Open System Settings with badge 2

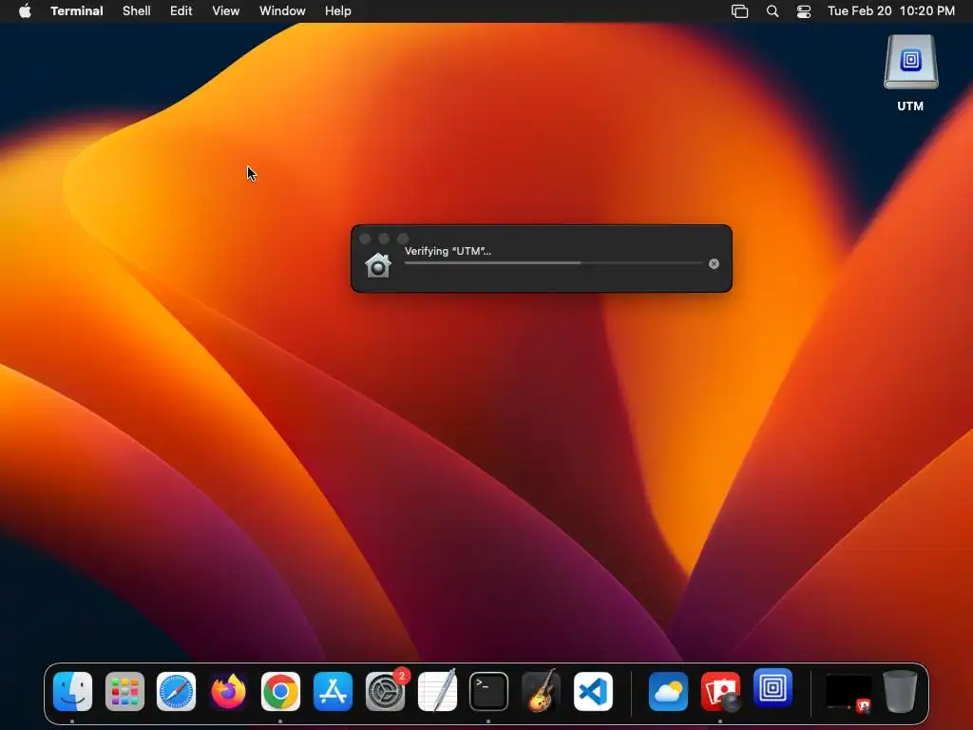coord(386,692)
